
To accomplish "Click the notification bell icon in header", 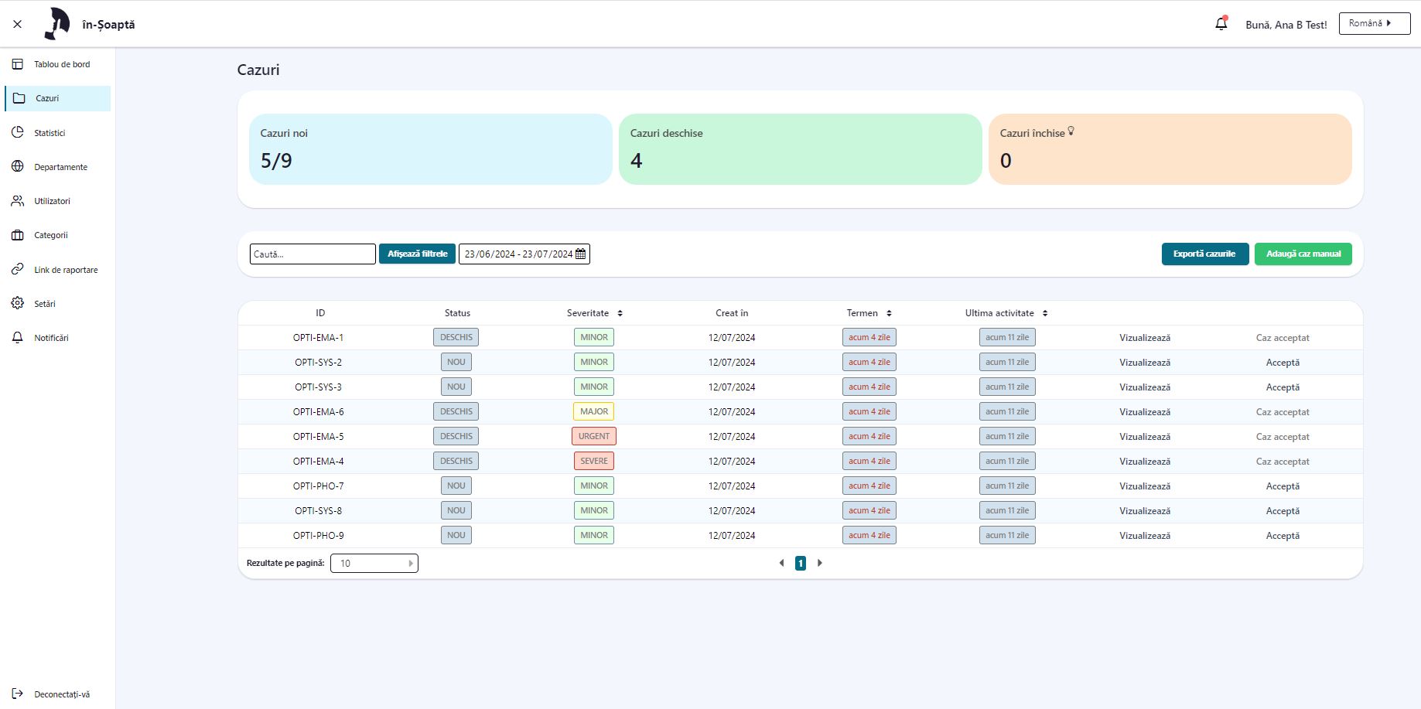I will pos(1221,24).
